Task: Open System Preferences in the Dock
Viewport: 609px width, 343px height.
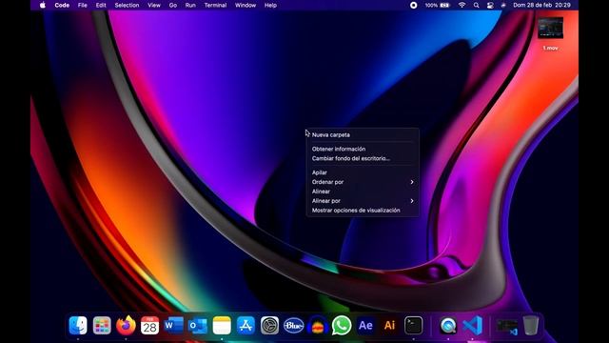Action: pos(269,325)
